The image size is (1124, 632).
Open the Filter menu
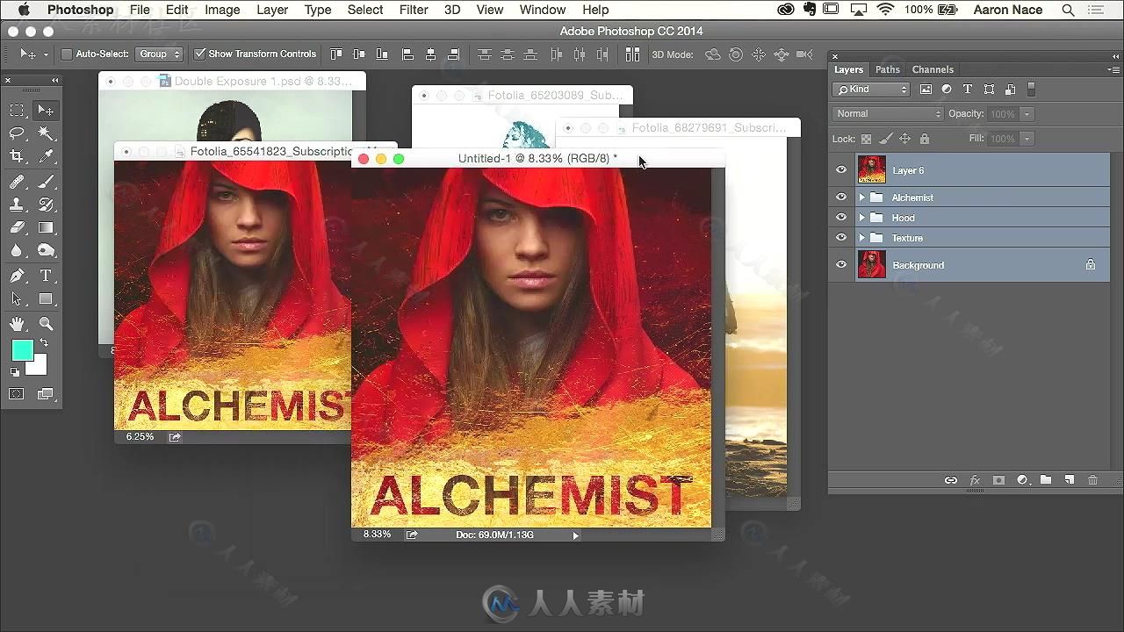pos(414,10)
